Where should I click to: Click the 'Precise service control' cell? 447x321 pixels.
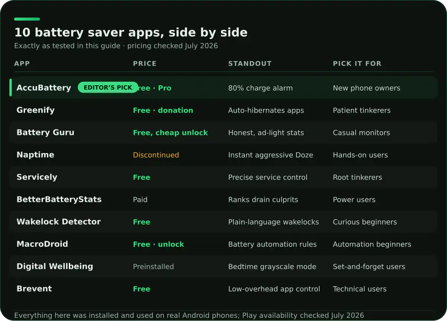tap(268, 177)
